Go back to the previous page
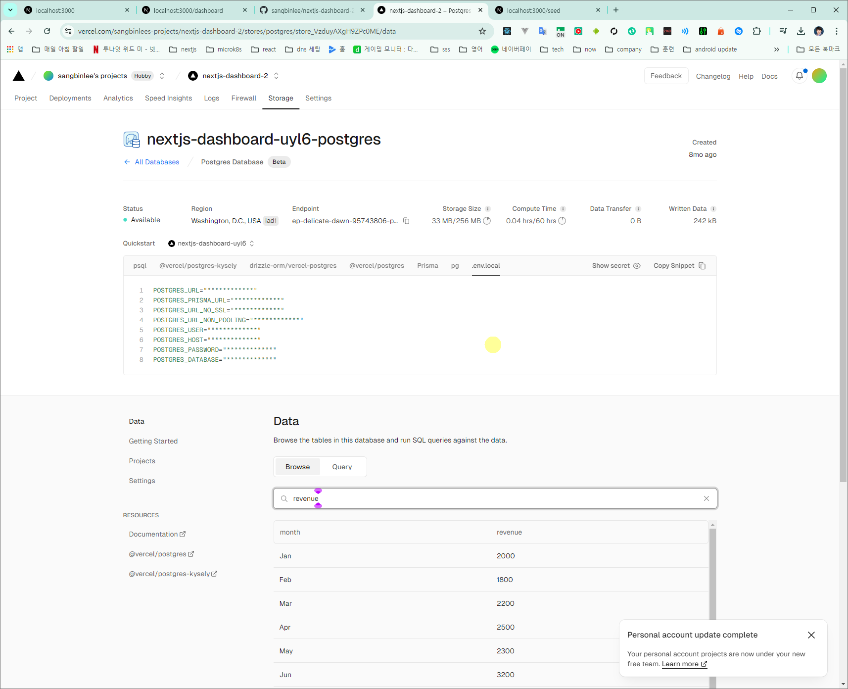 point(11,31)
